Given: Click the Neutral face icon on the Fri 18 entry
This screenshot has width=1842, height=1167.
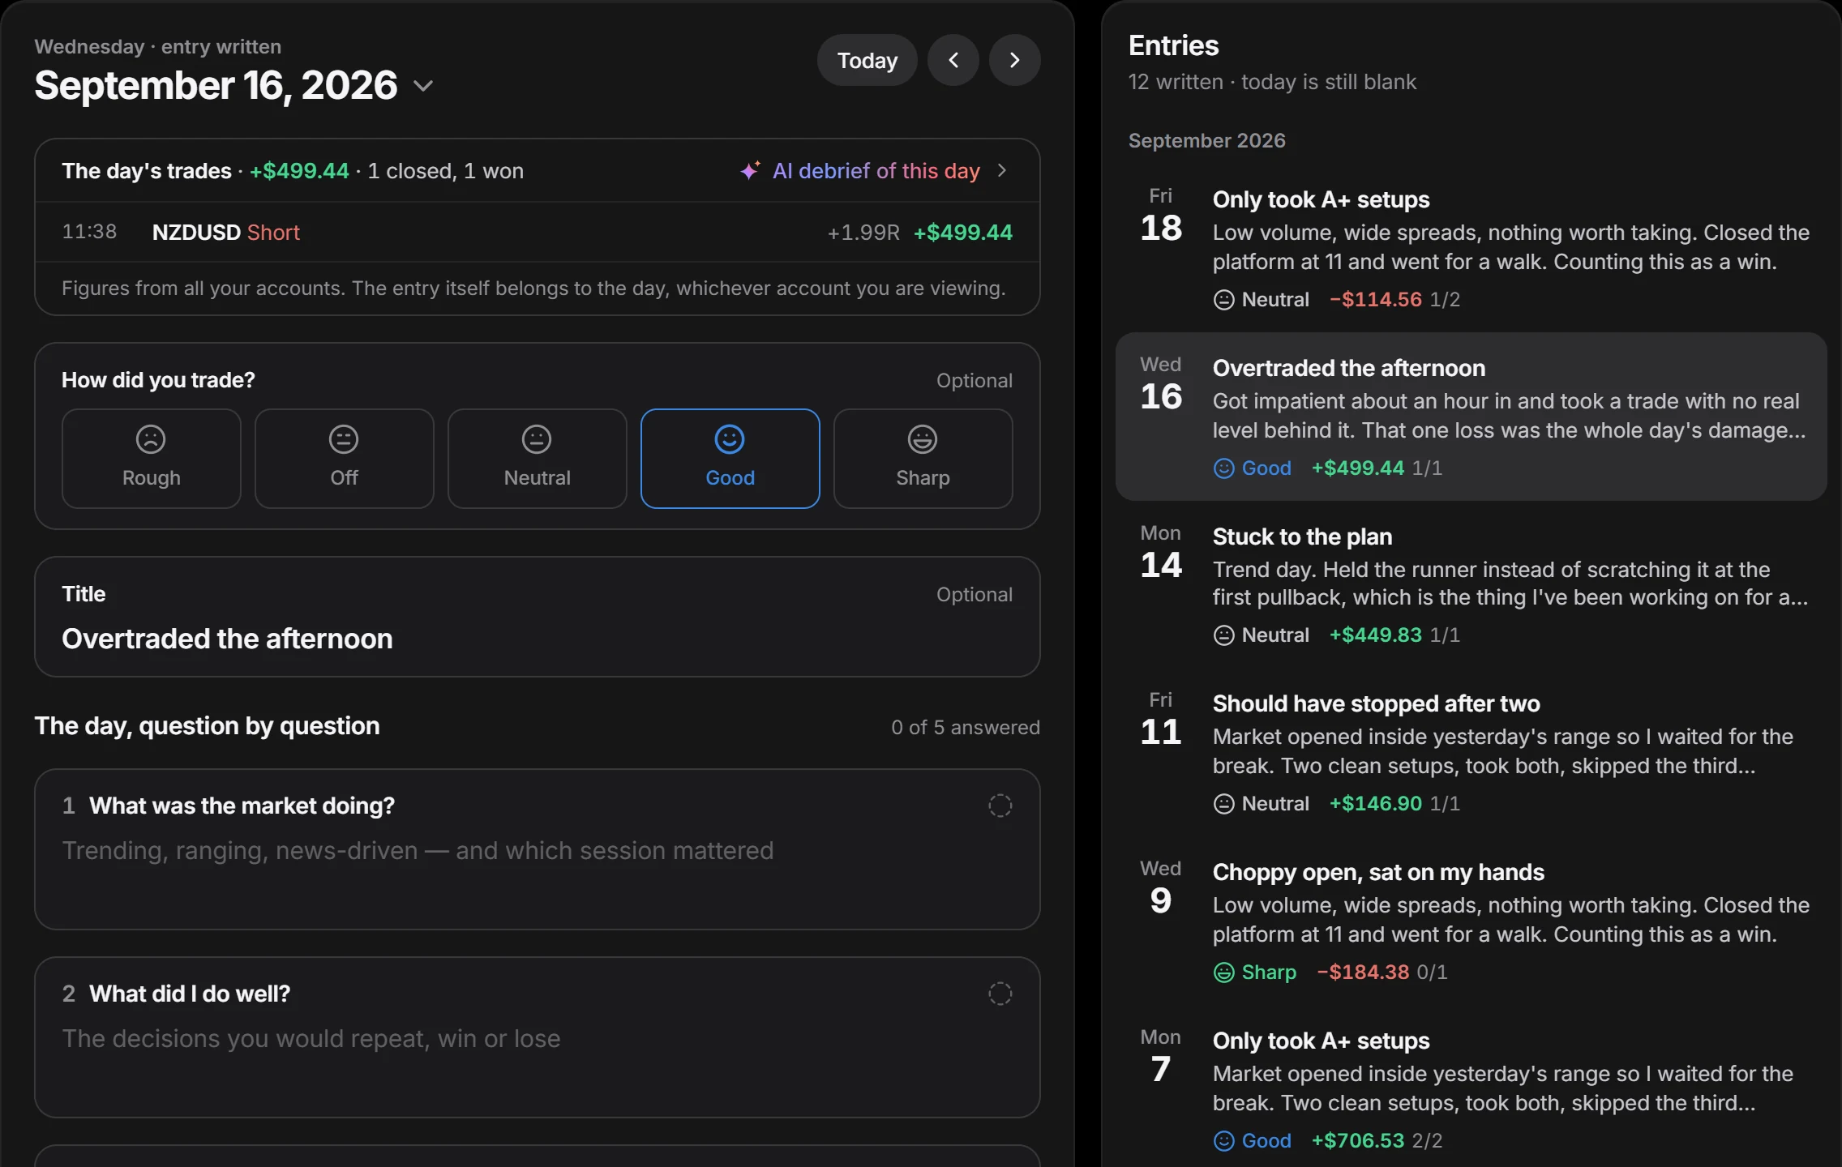Looking at the screenshot, I should coord(1223,300).
